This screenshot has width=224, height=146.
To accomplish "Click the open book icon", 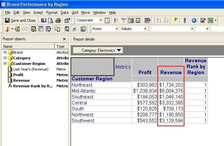I will (44, 20).
